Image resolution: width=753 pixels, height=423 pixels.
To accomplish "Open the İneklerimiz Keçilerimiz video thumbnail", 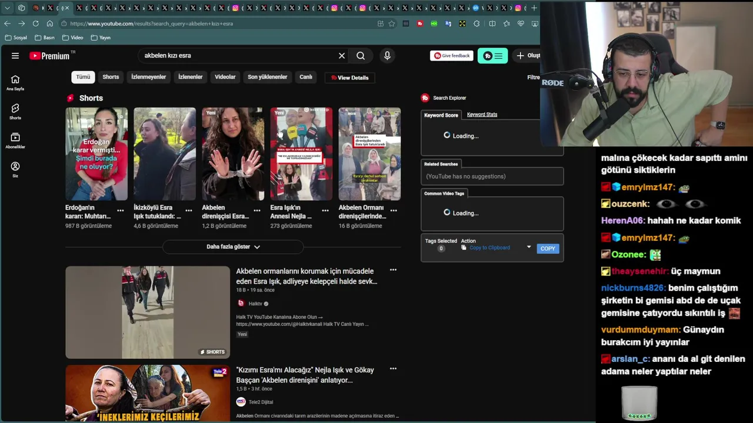I will pyautogui.click(x=148, y=392).
